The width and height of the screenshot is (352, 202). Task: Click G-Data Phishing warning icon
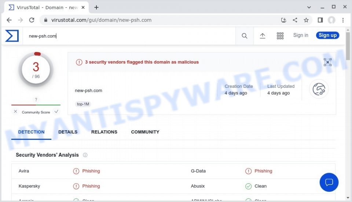tap(248, 171)
